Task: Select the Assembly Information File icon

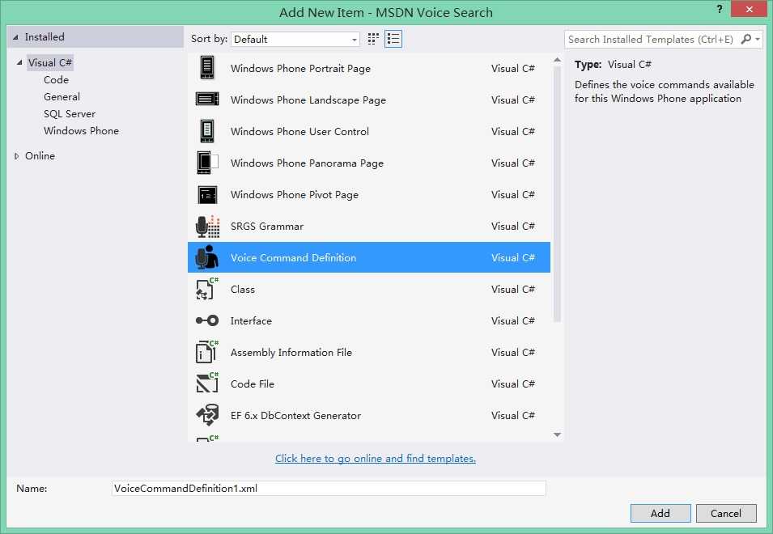Action: pos(207,352)
